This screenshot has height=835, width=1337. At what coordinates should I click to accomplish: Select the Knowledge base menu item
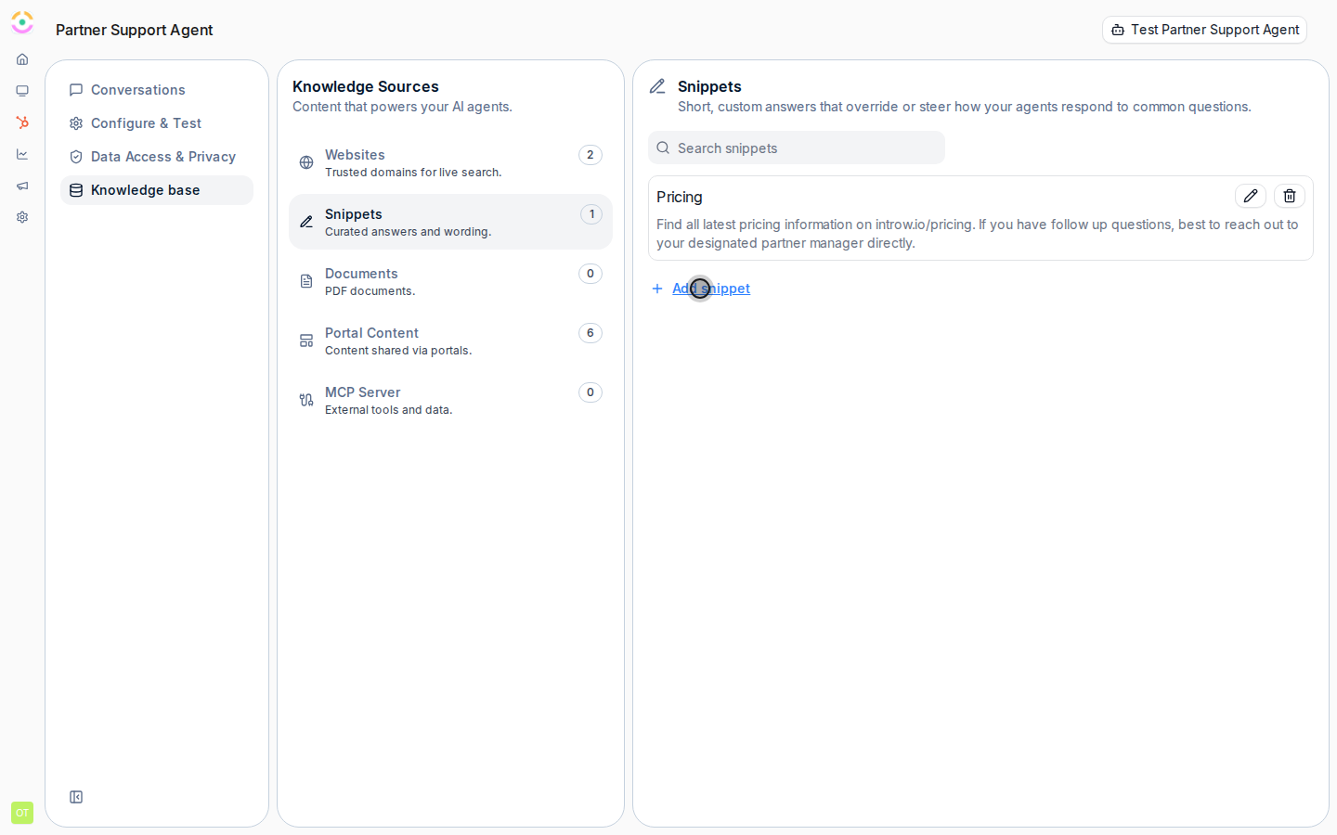(157, 190)
